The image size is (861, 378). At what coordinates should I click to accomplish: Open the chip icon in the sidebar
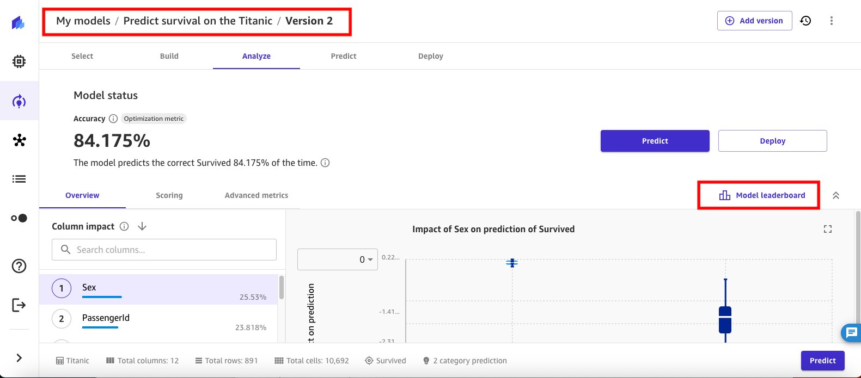(x=19, y=61)
